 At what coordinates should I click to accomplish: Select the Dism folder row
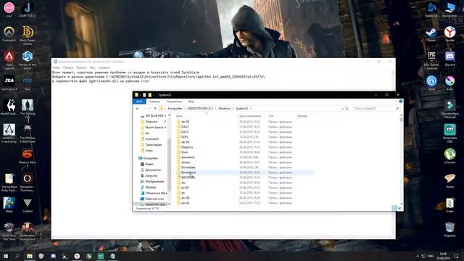(244, 152)
